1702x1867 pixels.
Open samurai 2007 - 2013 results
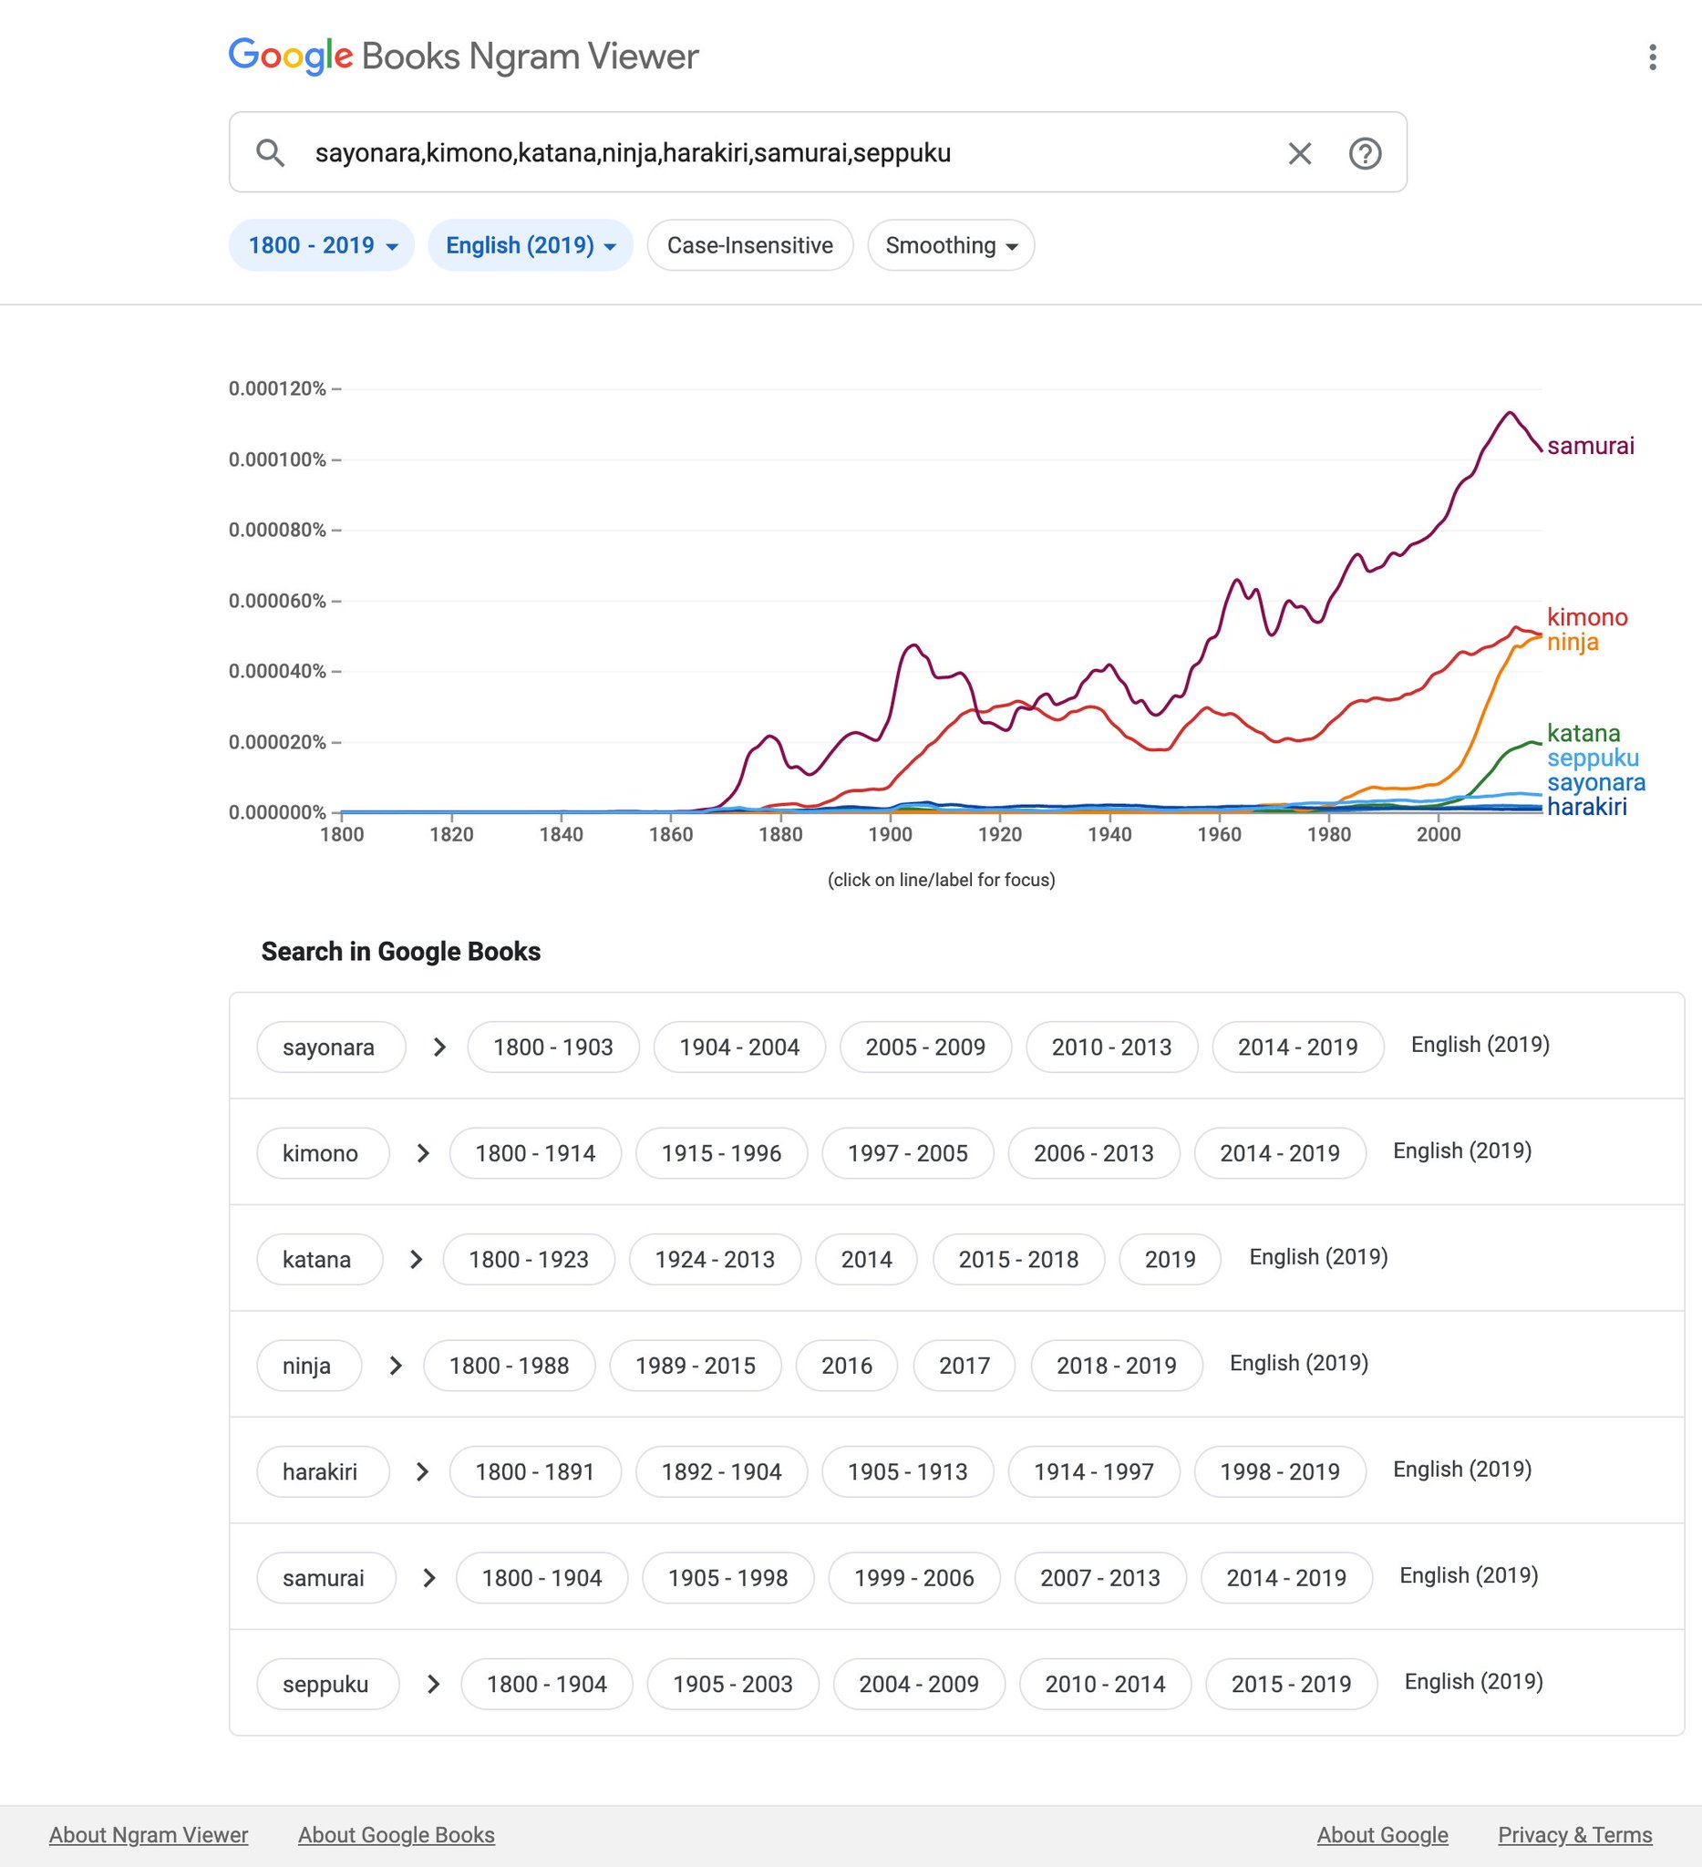[x=1100, y=1578]
